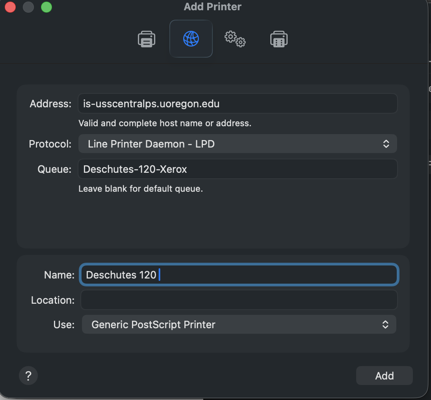
Task: Open the Use printer driver pop-up menu
Action: (239, 324)
